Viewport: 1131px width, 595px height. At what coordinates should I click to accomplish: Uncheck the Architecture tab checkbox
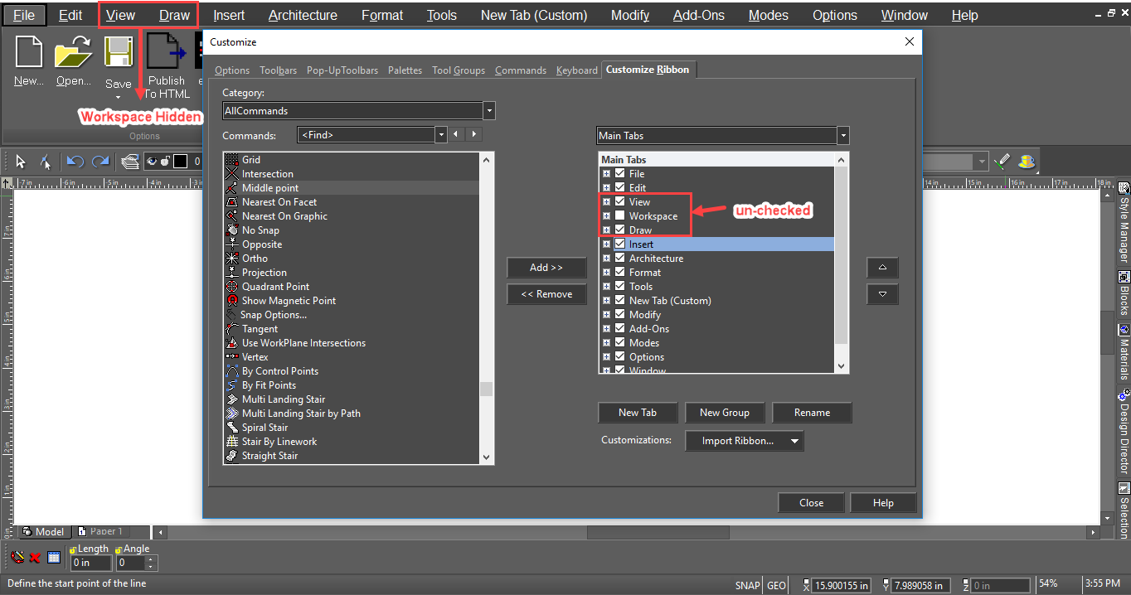619,259
